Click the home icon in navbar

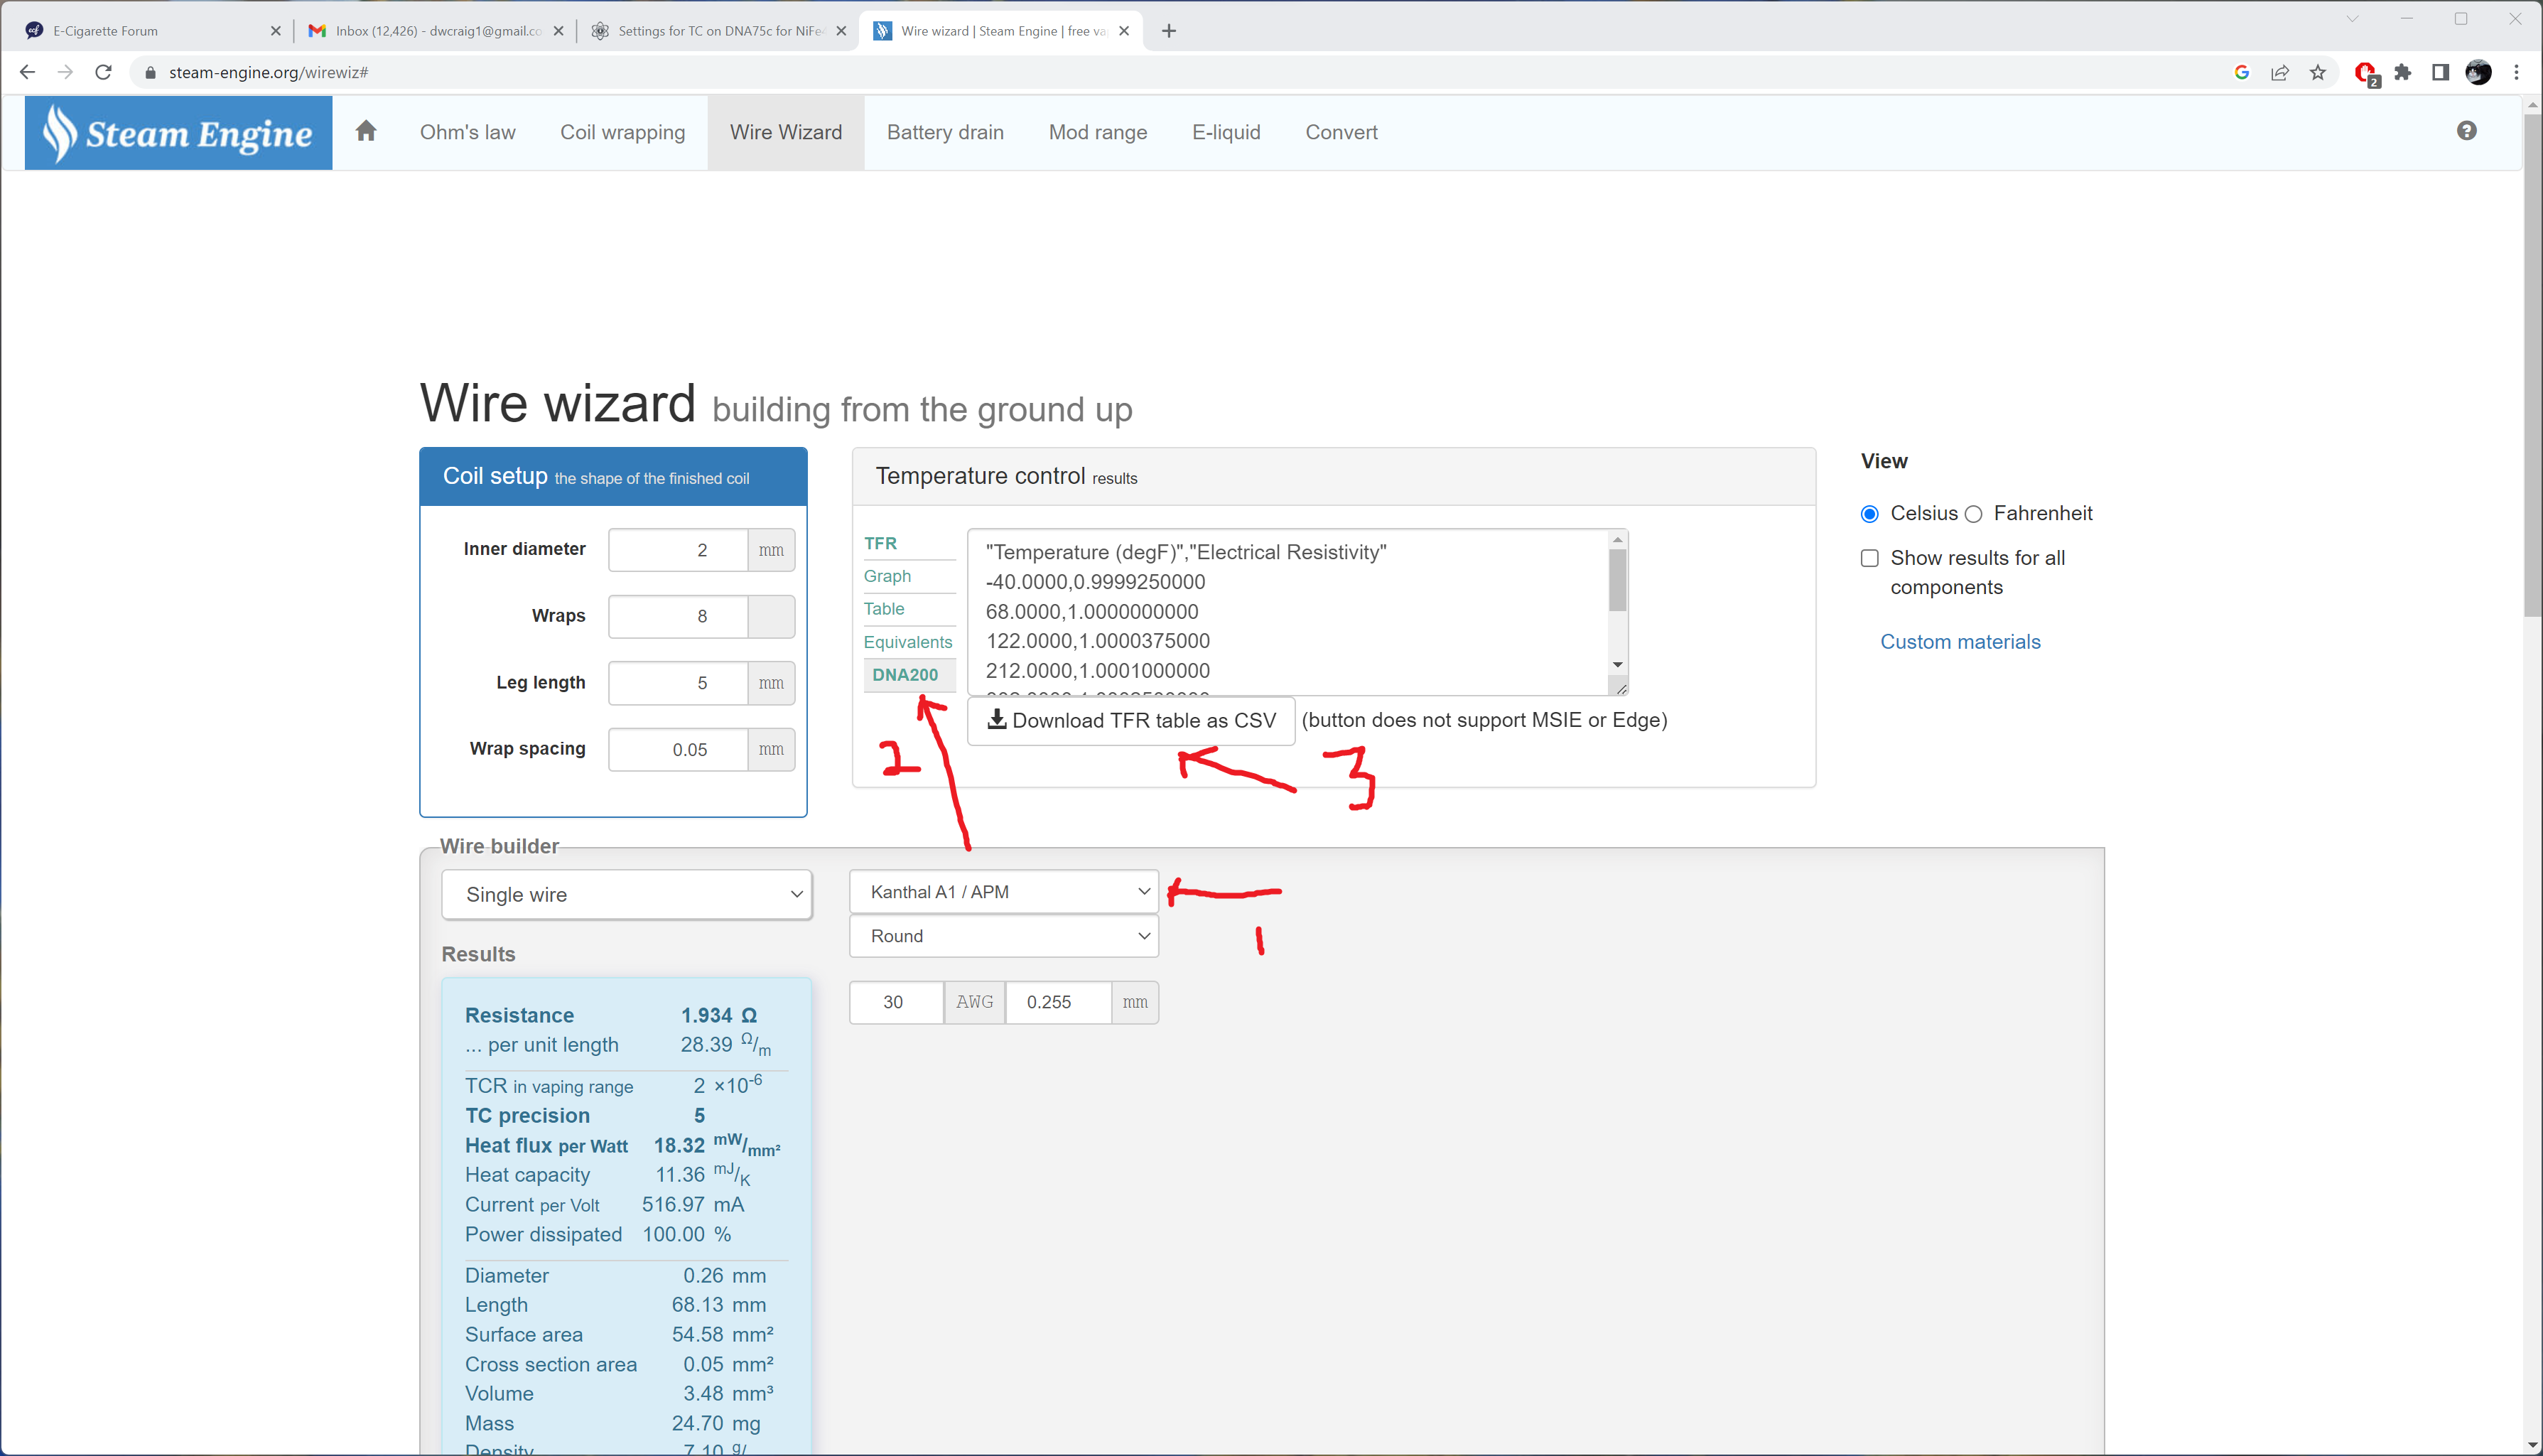pos(366,131)
